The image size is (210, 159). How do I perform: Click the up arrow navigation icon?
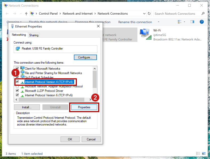tap(26, 14)
